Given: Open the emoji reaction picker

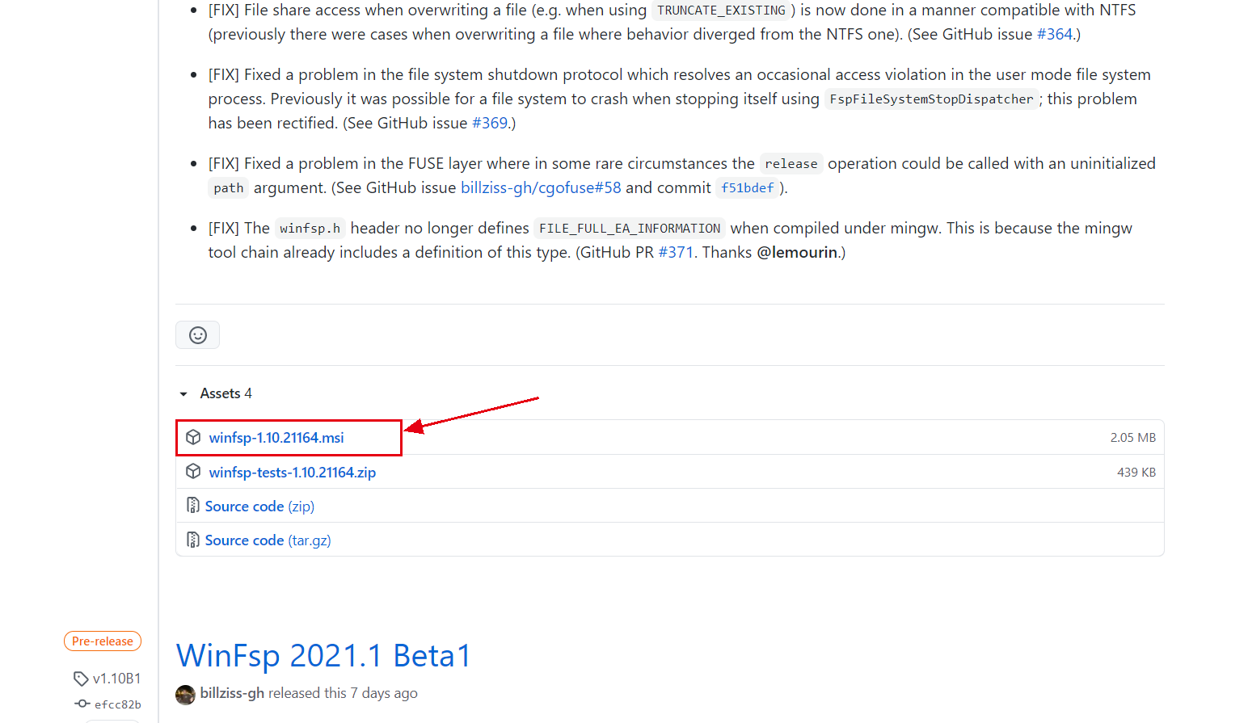Looking at the screenshot, I should point(197,335).
